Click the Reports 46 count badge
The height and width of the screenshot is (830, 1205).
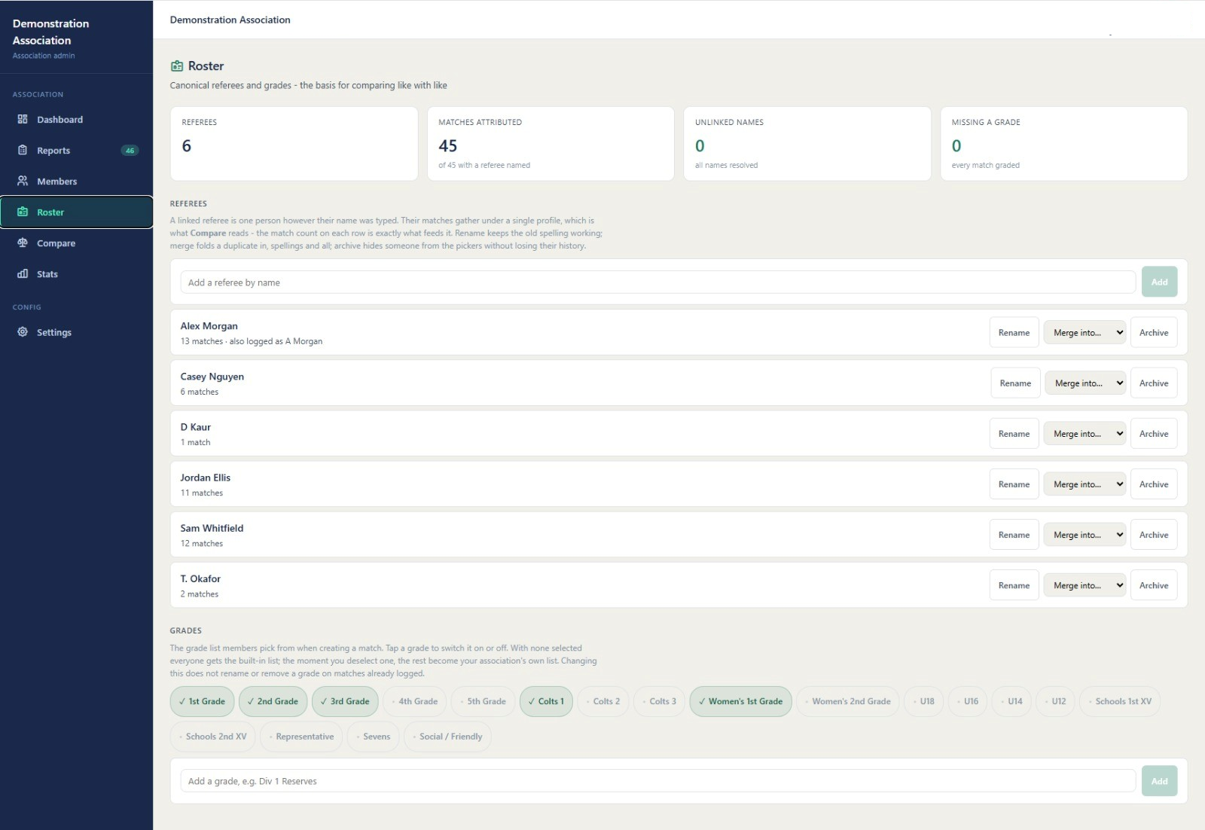(x=130, y=151)
